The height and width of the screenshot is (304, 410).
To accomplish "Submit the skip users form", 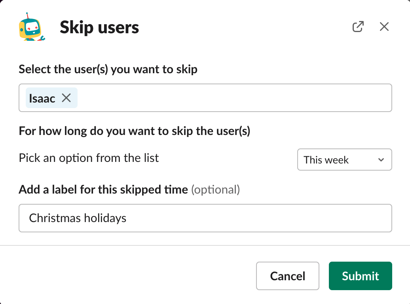I will (360, 276).
